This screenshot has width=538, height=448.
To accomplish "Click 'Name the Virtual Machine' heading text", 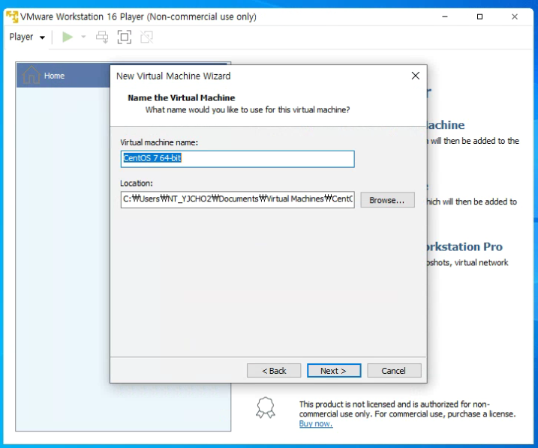I will (181, 98).
